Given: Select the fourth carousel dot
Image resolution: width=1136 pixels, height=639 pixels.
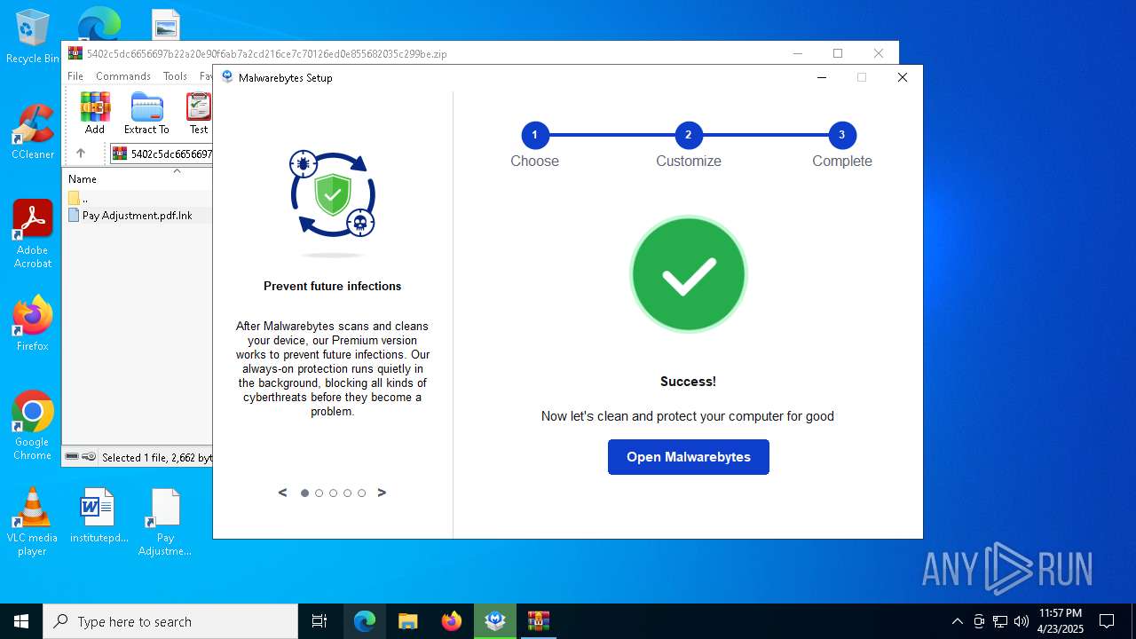Looking at the screenshot, I should click(348, 493).
